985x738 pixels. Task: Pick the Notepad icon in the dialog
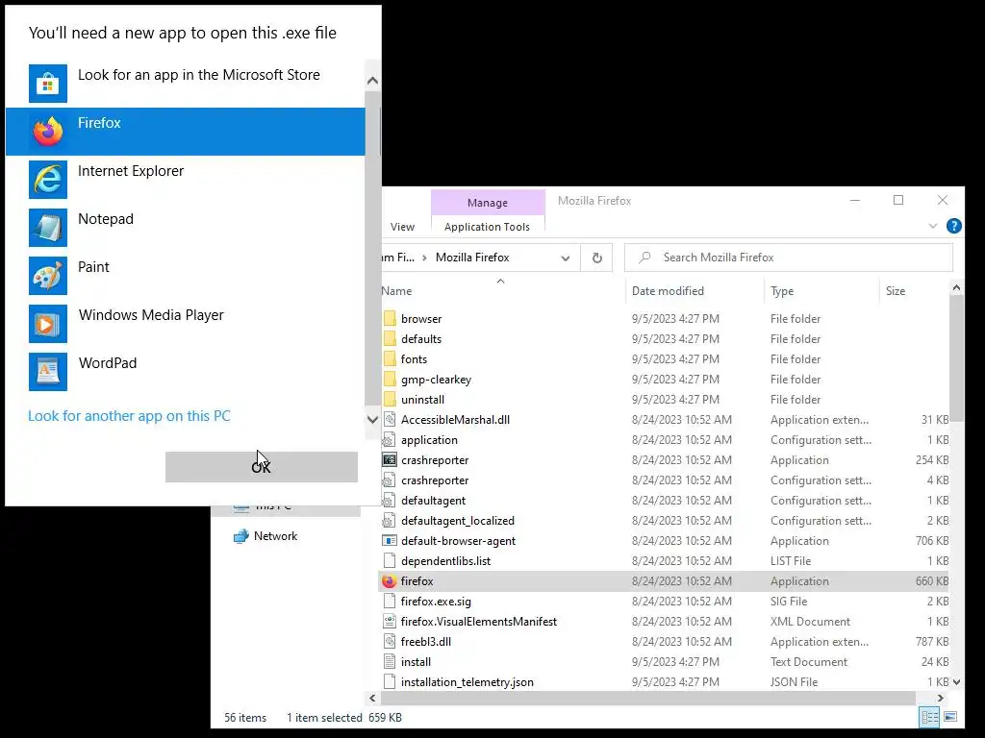[48, 227]
